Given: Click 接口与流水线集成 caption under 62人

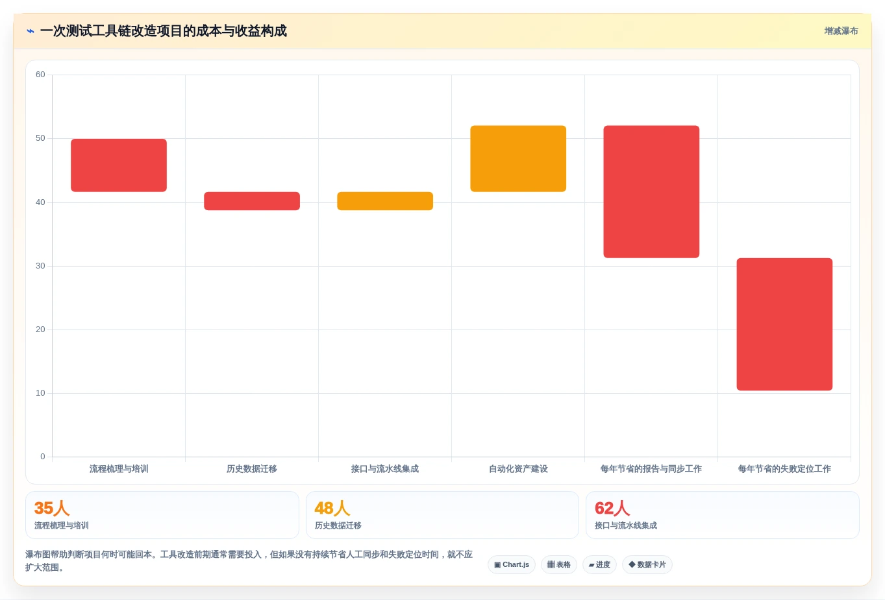Looking at the screenshot, I should (x=626, y=526).
